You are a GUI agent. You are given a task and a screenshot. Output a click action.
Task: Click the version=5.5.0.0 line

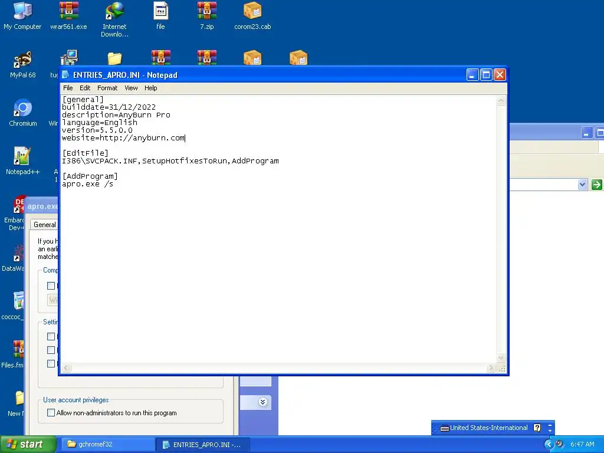[x=97, y=130]
